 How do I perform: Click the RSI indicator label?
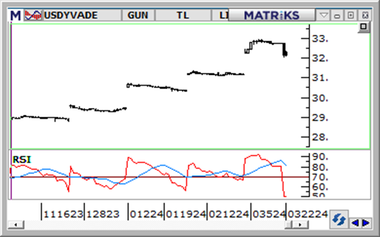coord(22,160)
